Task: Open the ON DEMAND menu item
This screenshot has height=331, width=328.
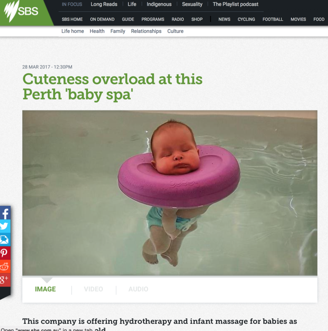Action: [x=102, y=19]
